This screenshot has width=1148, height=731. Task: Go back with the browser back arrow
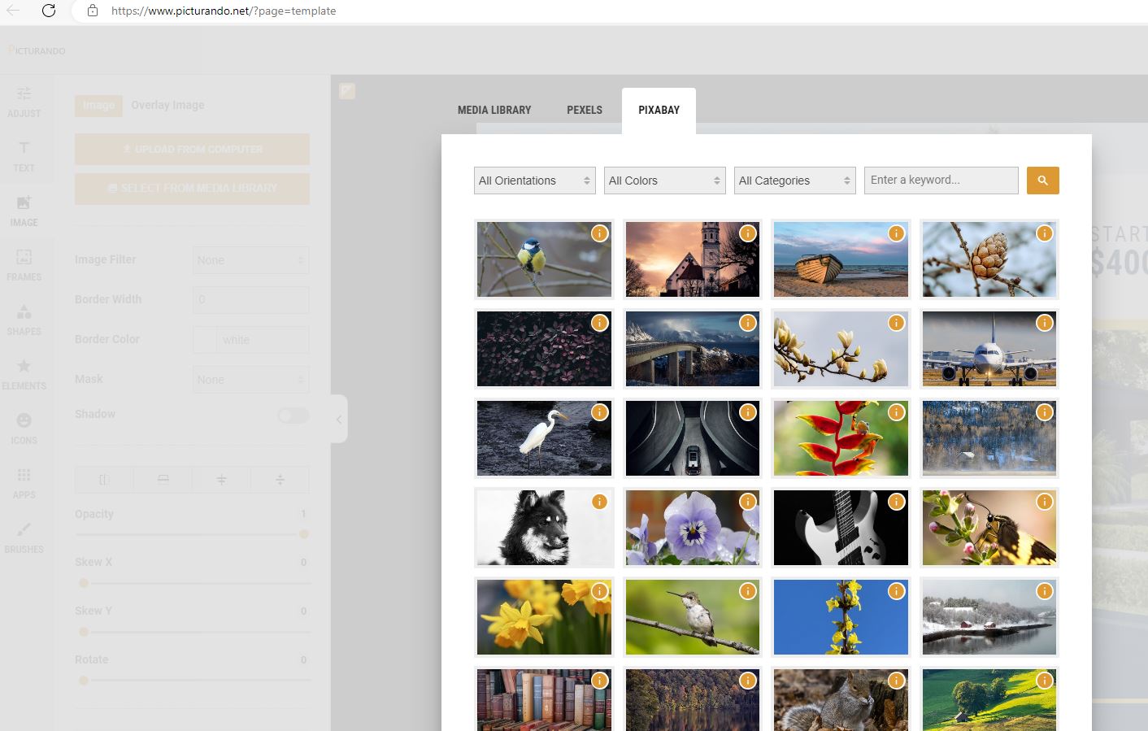(13, 11)
